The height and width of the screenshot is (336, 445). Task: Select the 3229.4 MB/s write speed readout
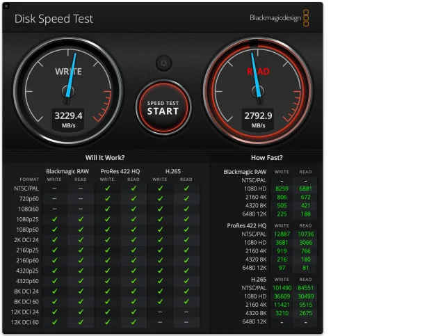pos(68,116)
